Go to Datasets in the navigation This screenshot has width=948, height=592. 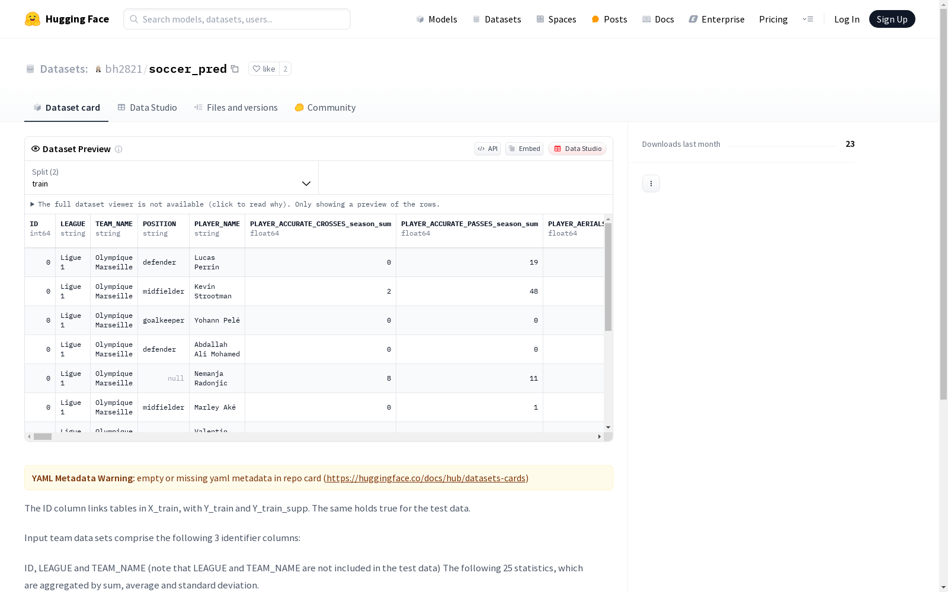[x=497, y=19]
